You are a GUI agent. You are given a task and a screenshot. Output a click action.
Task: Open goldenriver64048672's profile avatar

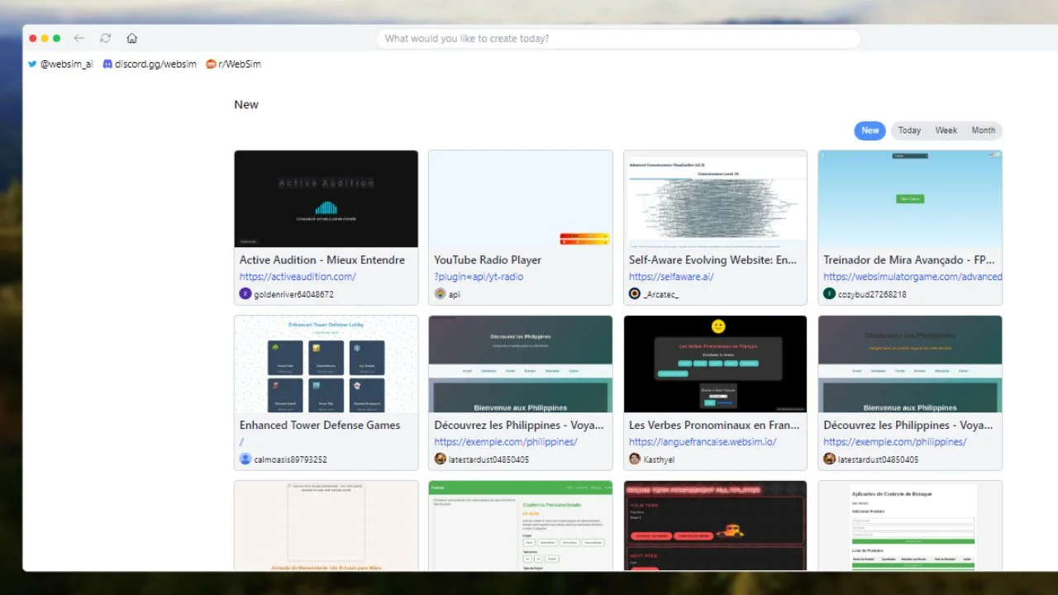pyautogui.click(x=245, y=294)
